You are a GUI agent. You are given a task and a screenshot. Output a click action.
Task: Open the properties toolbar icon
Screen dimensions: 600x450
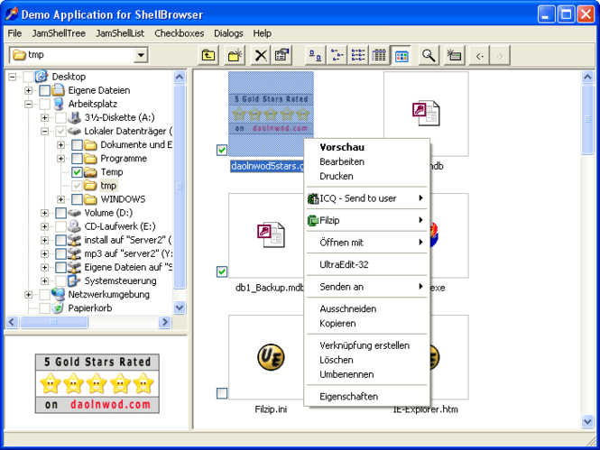[x=282, y=56]
